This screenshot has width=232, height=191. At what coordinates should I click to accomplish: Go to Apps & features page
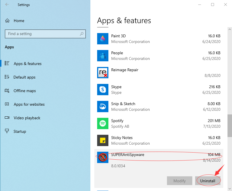coord(28,64)
